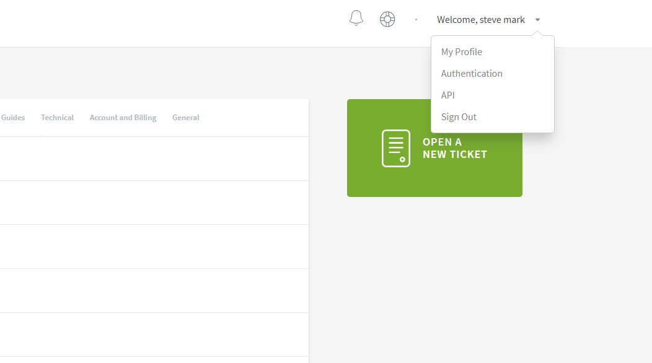Select Authentication in the dropdown menu
652x363 pixels.
click(472, 73)
